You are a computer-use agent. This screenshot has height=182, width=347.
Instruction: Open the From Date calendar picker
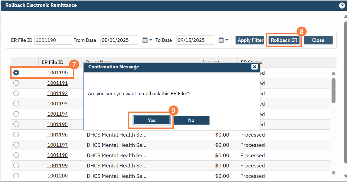145,40
